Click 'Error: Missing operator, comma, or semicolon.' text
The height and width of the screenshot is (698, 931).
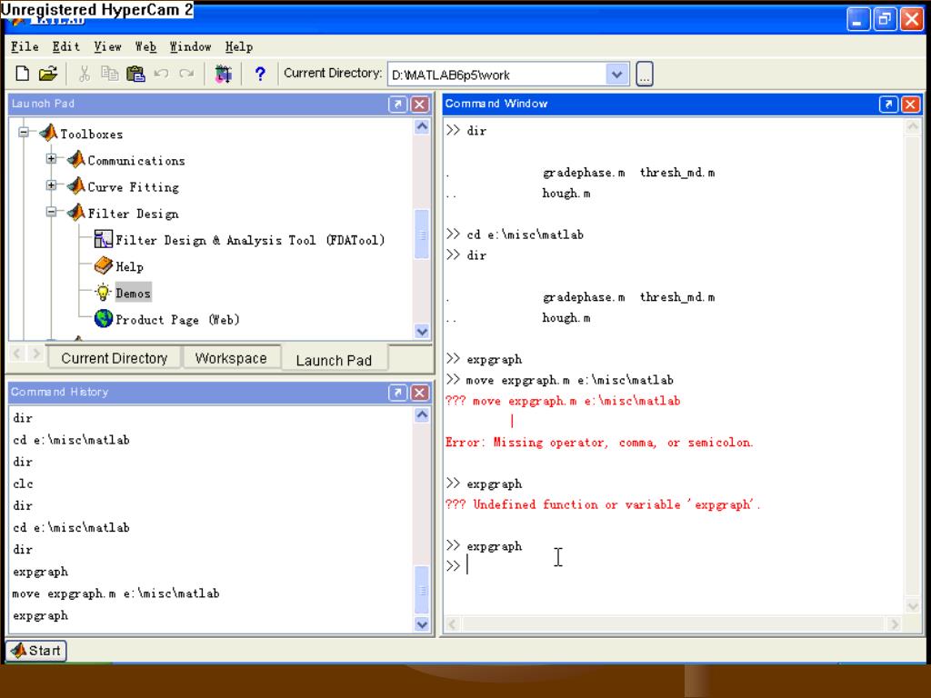(599, 443)
